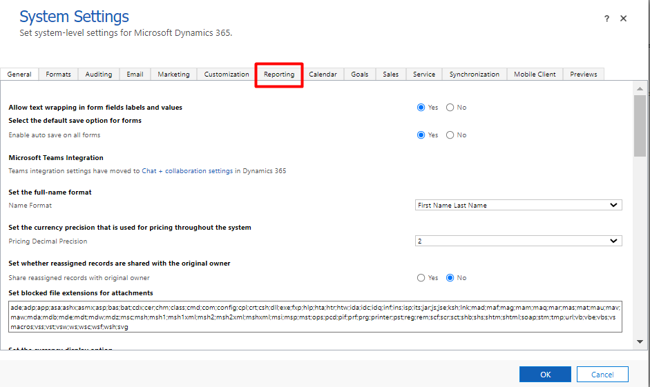Screen dimensions: 650x387
Task: Go to the Synchronization tab
Action: pyautogui.click(x=475, y=74)
